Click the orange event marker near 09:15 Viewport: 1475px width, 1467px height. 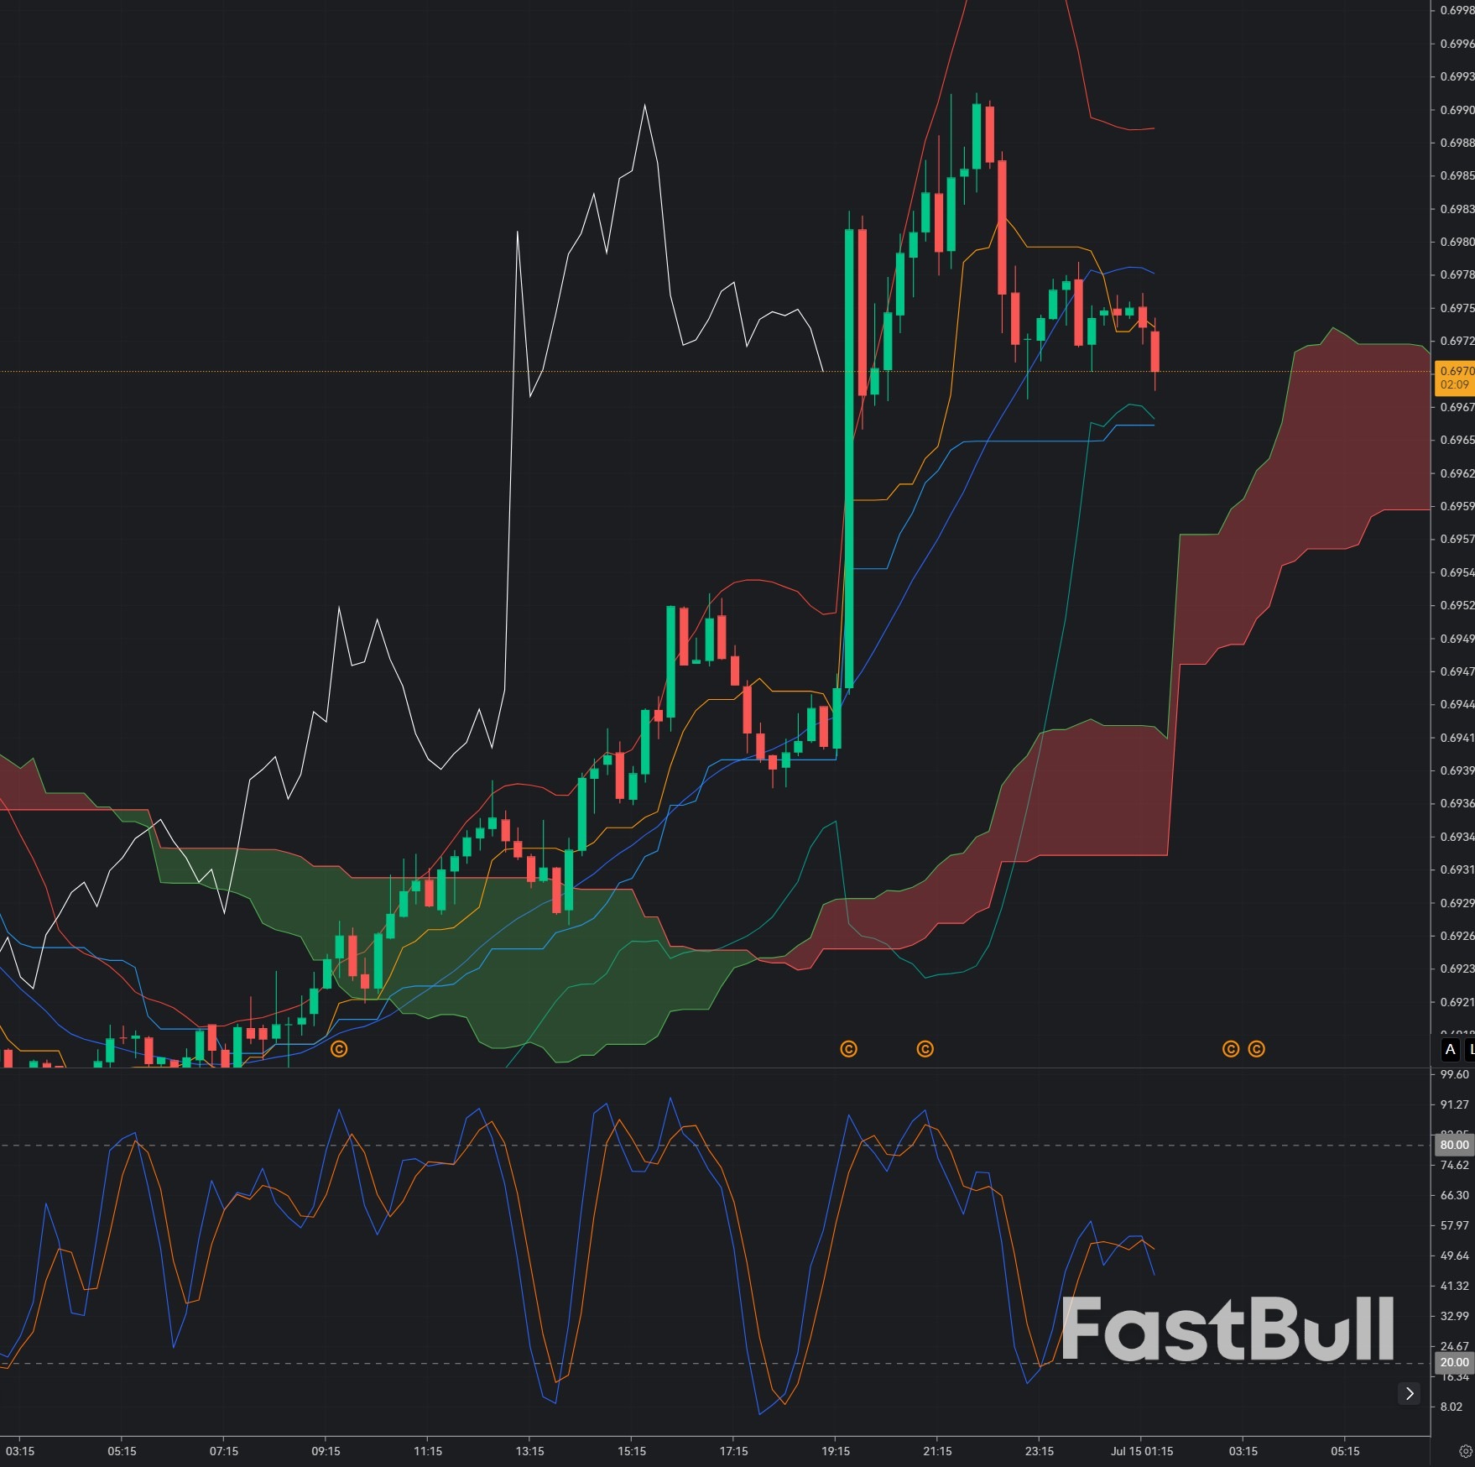click(x=339, y=1048)
